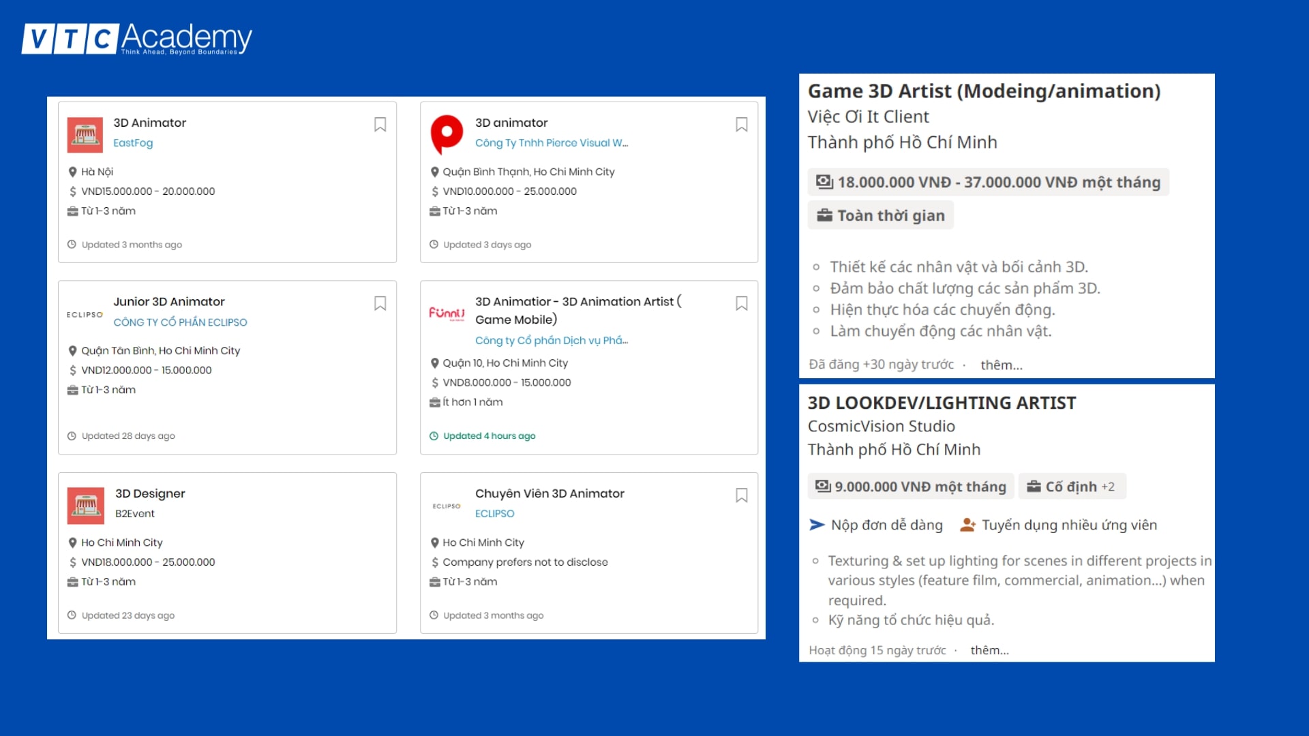Open the 3D Designer job card title
The width and height of the screenshot is (1309, 736).
(150, 493)
